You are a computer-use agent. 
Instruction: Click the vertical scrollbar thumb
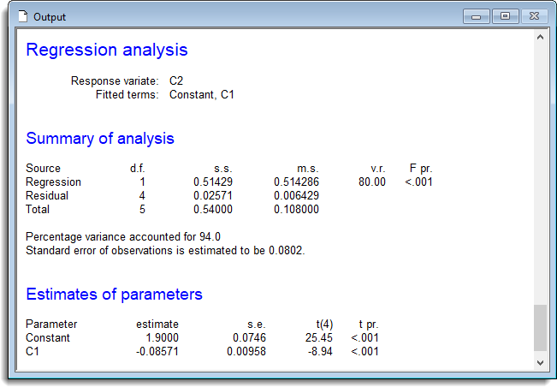(x=539, y=328)
